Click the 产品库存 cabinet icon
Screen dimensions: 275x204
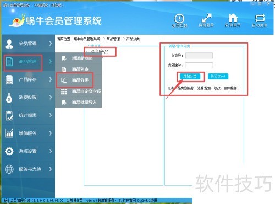pyautogui.click(x=9, y=79)
